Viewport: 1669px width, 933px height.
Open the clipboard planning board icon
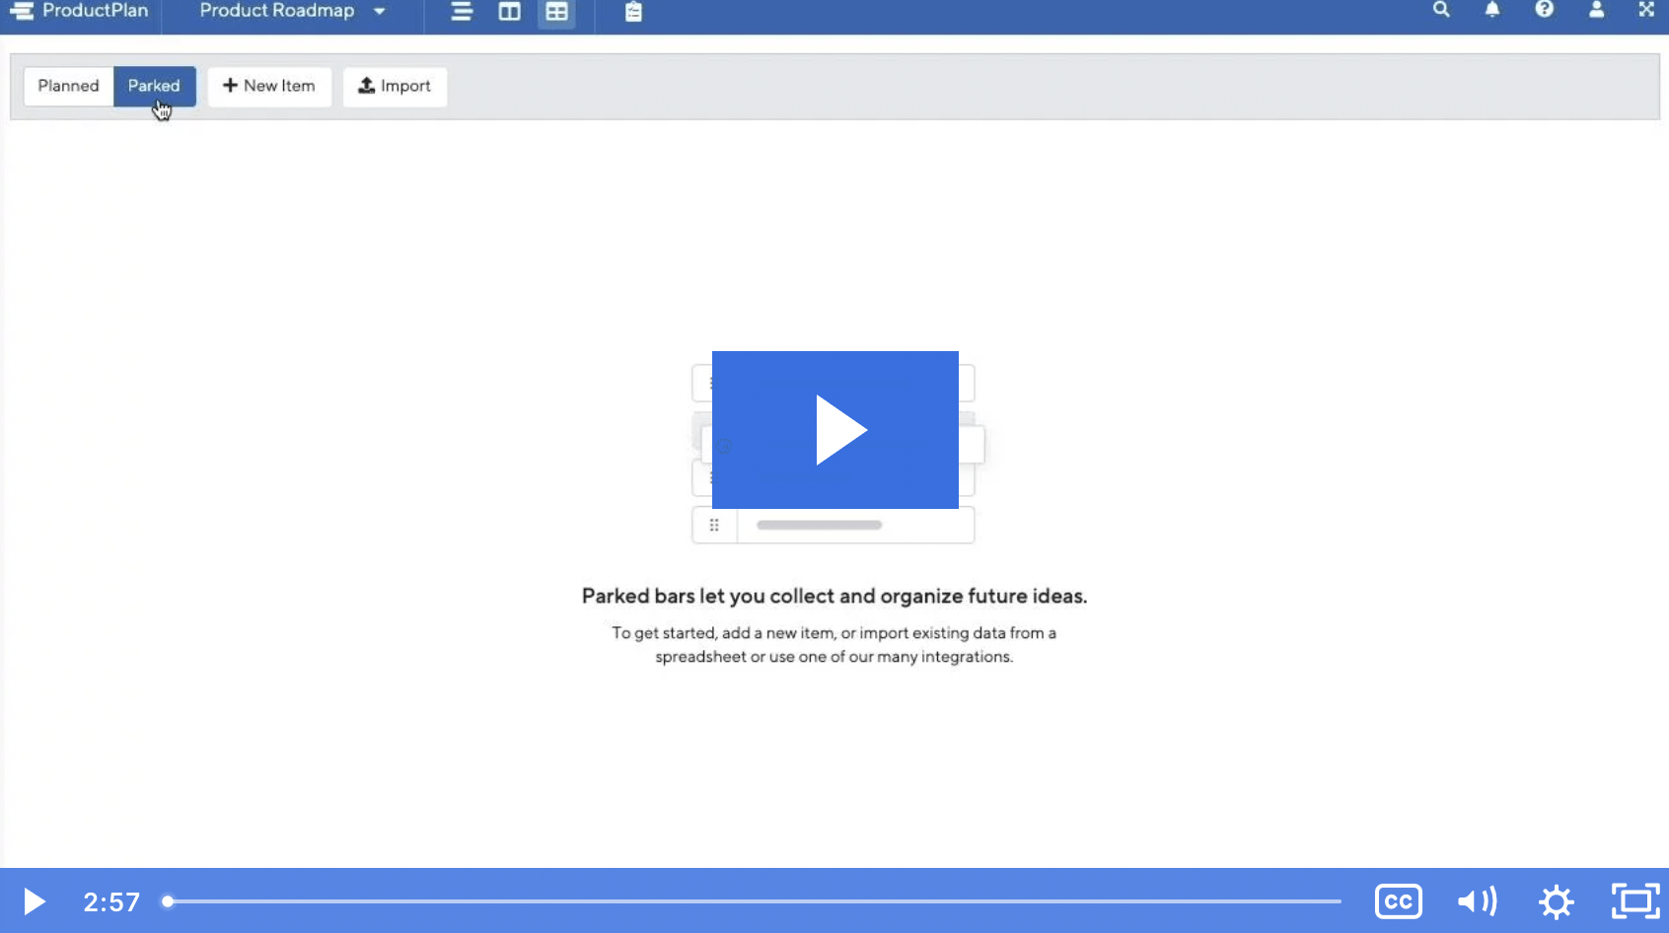(633, 12)
